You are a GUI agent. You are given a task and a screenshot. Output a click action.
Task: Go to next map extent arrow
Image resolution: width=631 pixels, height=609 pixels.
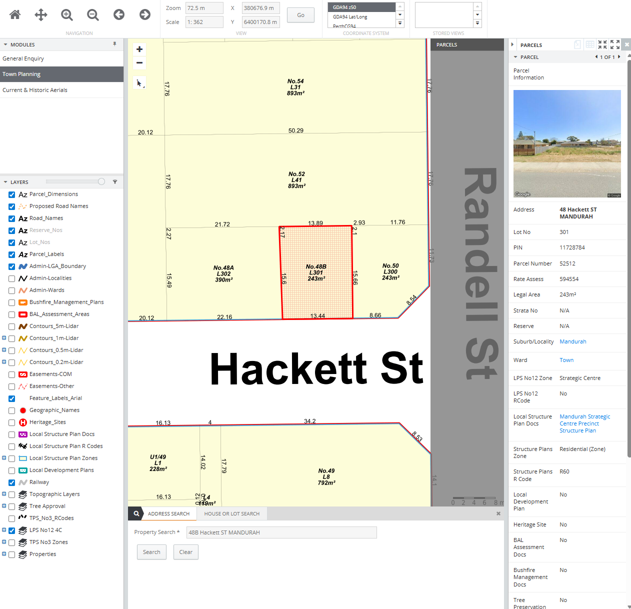[145, 14]
